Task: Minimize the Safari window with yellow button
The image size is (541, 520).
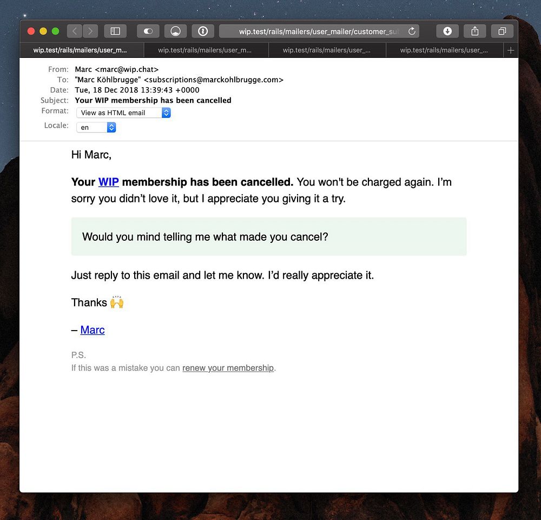Action: pos(43,31)
